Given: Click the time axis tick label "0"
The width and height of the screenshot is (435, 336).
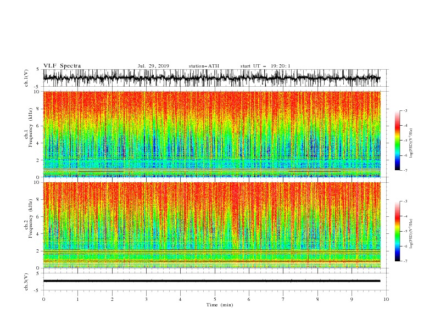Looking at the screenshot, I should coord(43,299).
